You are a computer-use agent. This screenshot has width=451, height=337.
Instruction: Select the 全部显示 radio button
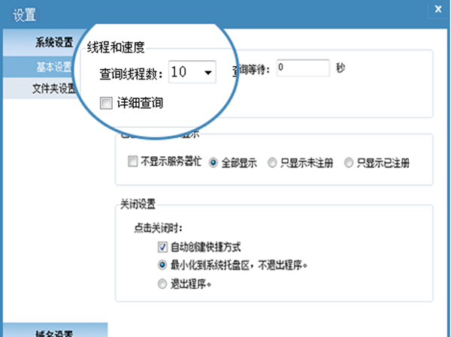pyautogui.click(x=213, y=163)
